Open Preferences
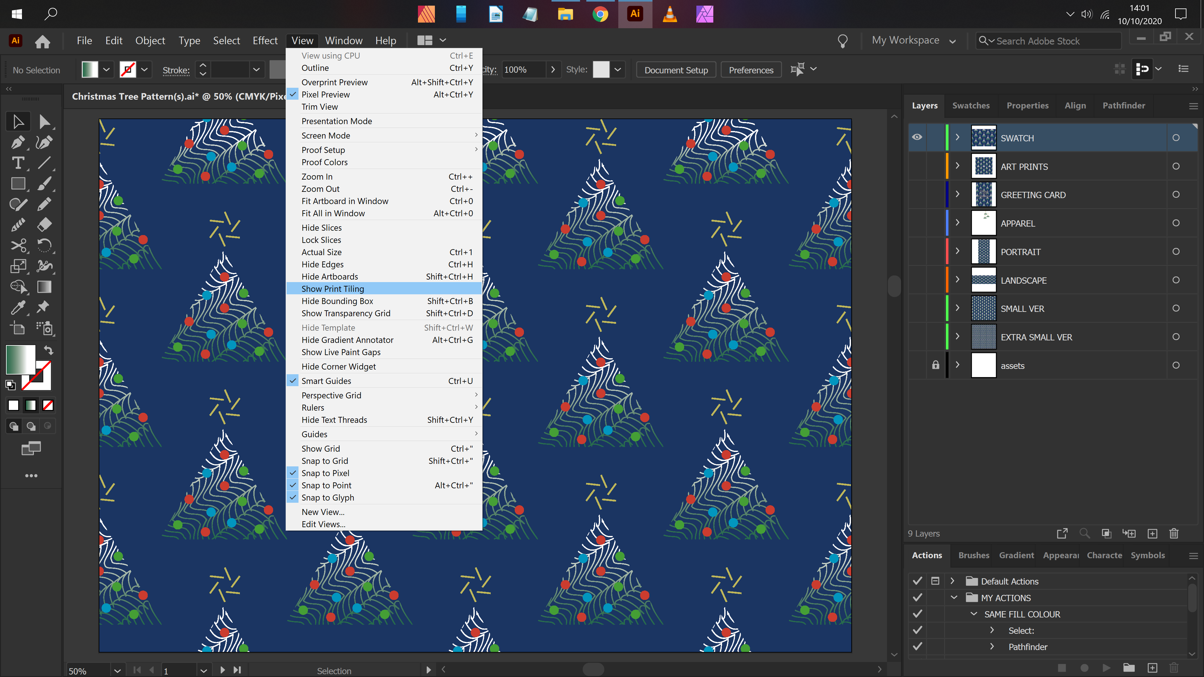 point(751,70)
